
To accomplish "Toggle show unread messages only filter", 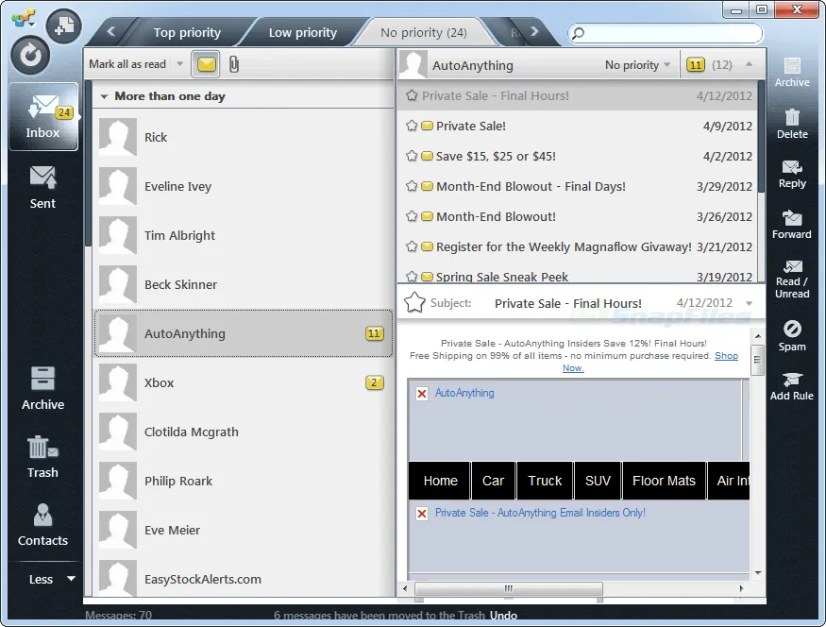I will pos(206,64).
